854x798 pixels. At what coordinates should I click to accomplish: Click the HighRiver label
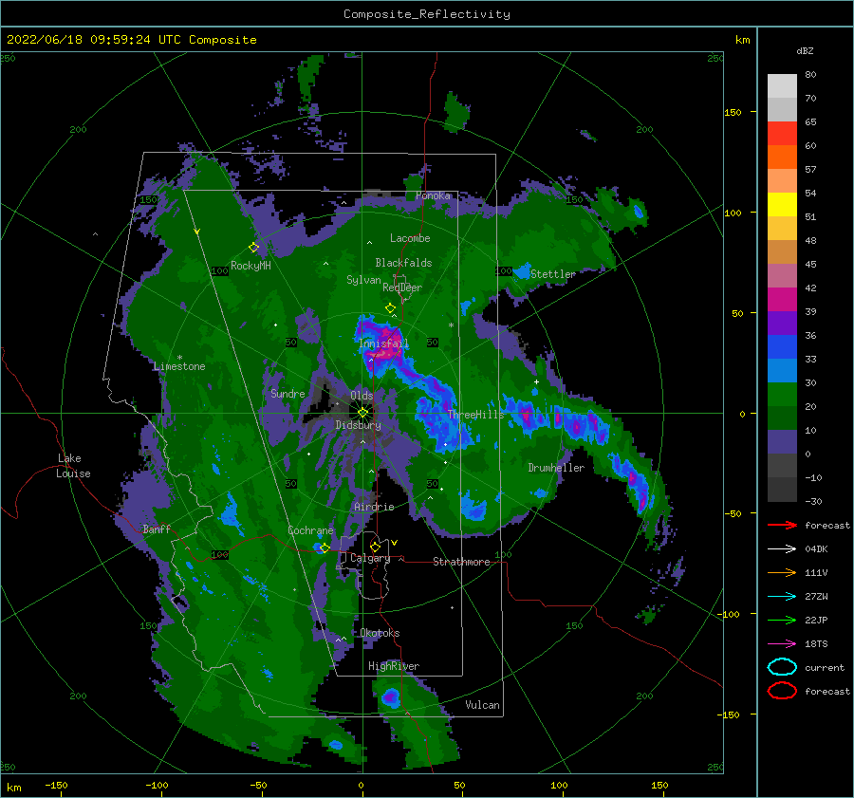394,666
